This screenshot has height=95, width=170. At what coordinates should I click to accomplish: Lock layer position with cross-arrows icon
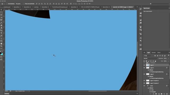click(x=151, y=61)
